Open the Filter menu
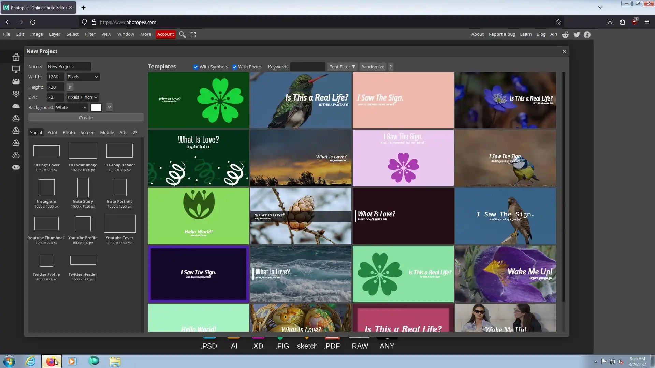655x368 pixels. (90, 34)
